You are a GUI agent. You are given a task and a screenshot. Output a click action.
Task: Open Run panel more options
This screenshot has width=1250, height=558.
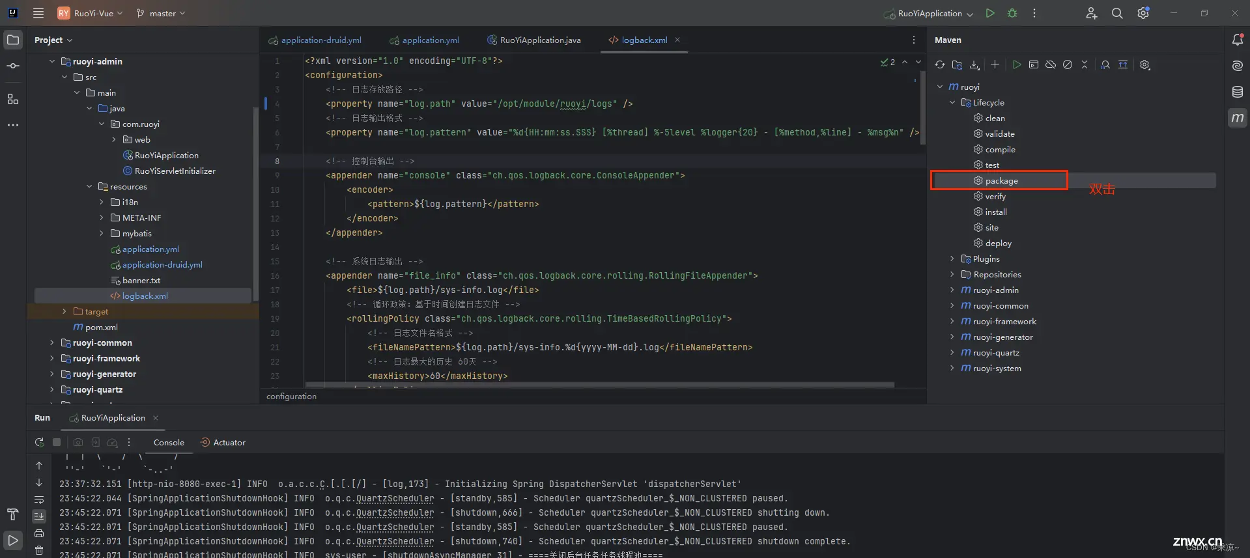pyautogui.click(x=129, y=442)
